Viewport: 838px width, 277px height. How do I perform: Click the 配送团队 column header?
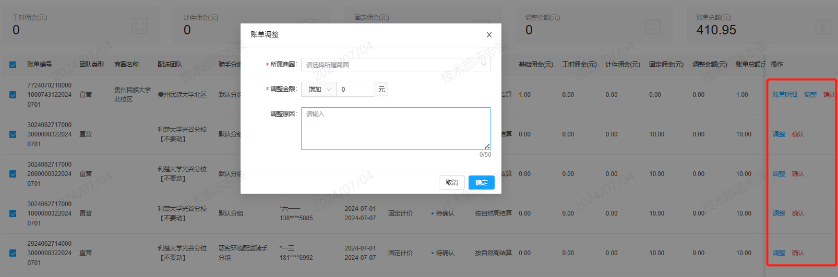[x=170, y=65]
